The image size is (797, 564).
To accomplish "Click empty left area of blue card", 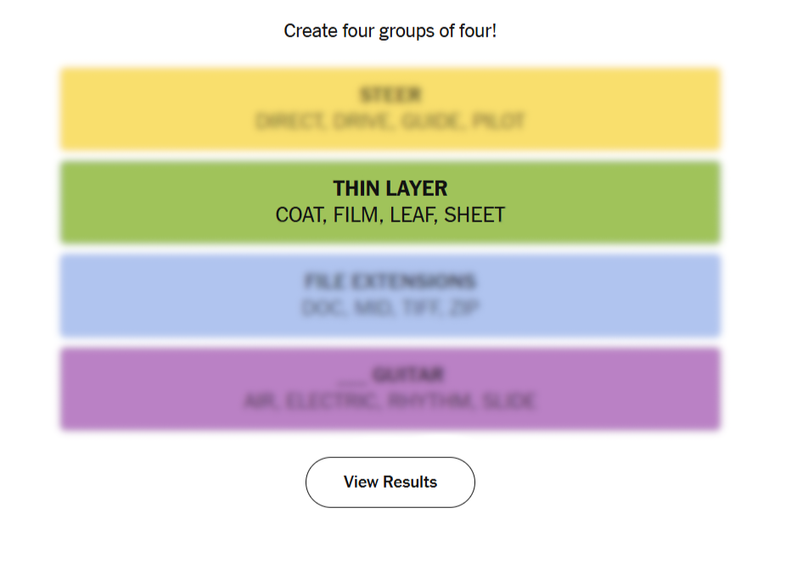I will [127, 295].
